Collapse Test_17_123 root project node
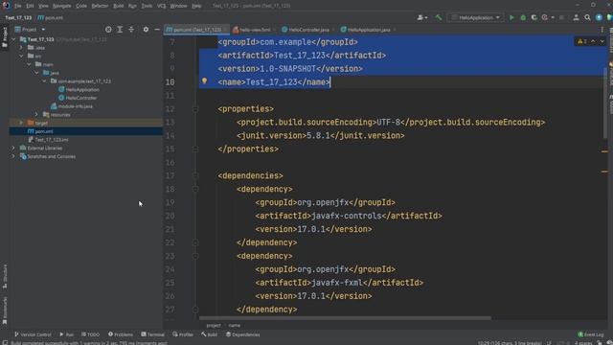Screen dimensions: 613x345 tap(13, 39)
